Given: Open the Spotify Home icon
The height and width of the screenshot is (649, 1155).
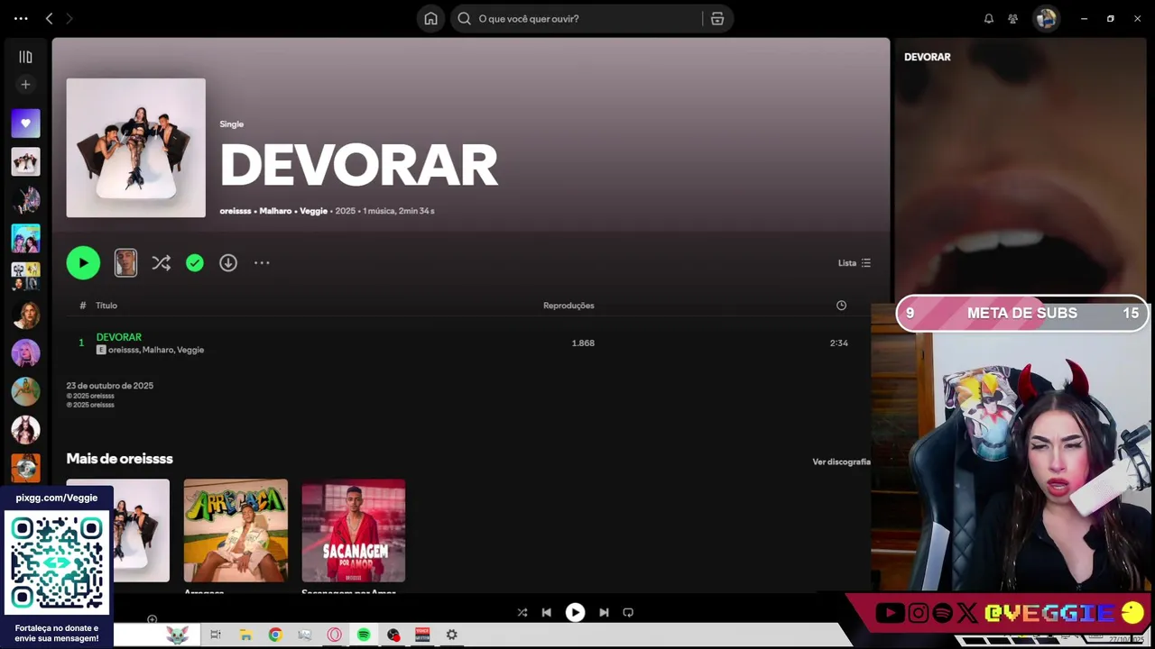Looking at the screenshot, I should tap(430, 19).
